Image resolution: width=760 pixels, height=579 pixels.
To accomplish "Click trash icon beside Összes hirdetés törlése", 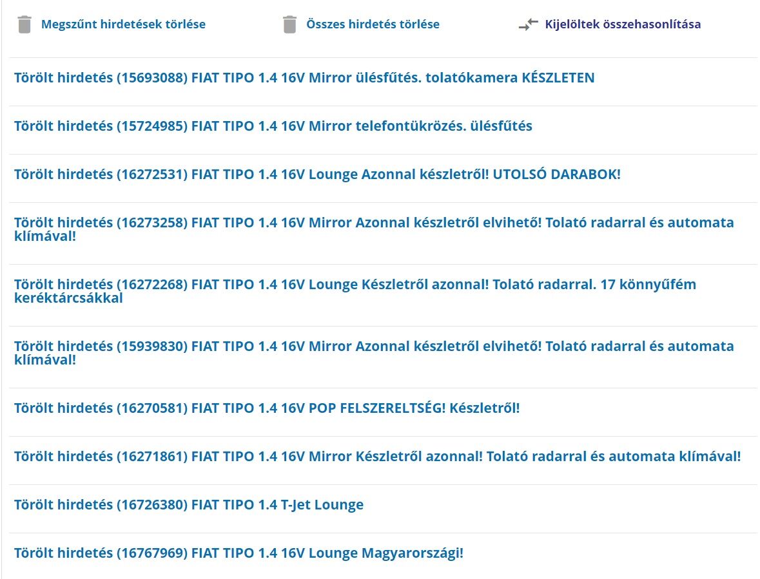I will 289,24.
